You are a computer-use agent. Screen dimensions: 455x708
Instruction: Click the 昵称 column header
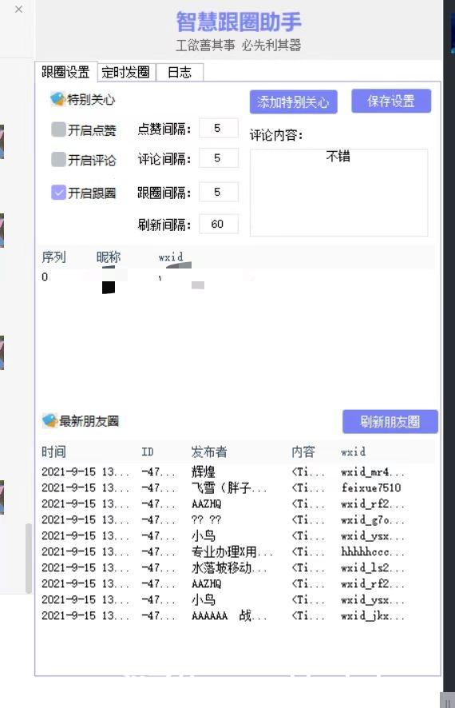point(109,257)
